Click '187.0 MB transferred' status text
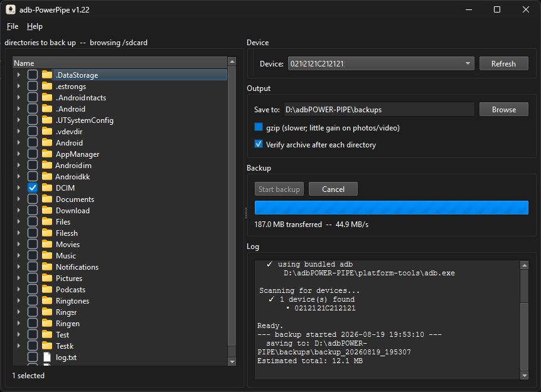Screen dimensions: 541x392 287,224
